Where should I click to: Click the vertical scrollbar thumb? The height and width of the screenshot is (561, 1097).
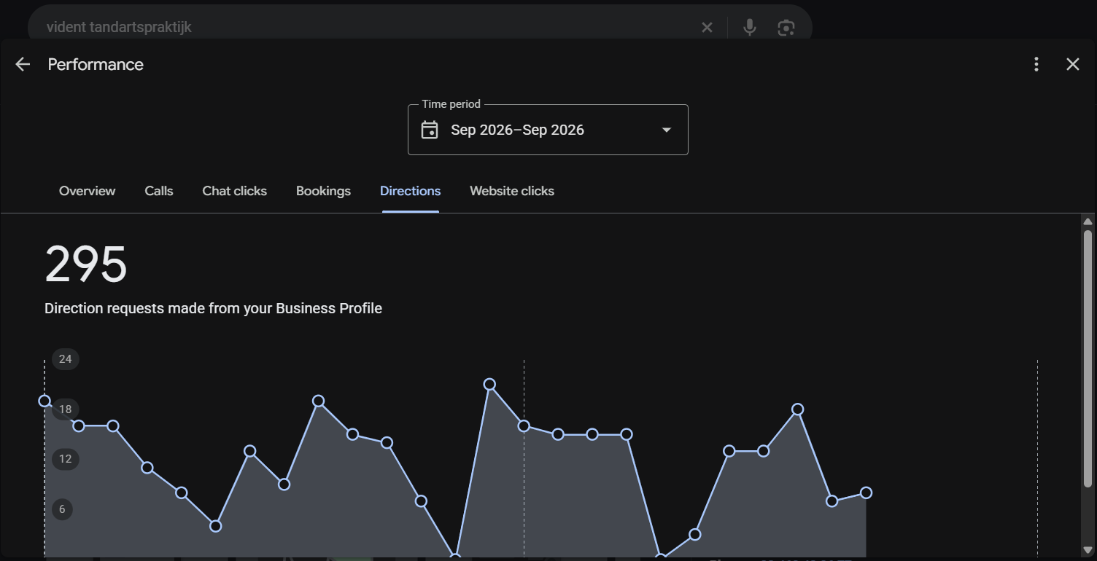[1088, 358]
